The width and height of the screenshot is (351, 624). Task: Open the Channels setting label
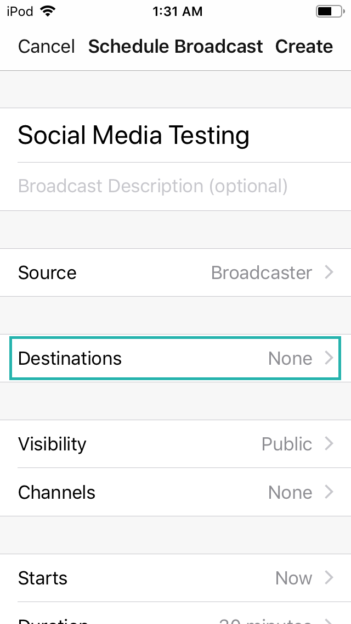tap(56, 493)
